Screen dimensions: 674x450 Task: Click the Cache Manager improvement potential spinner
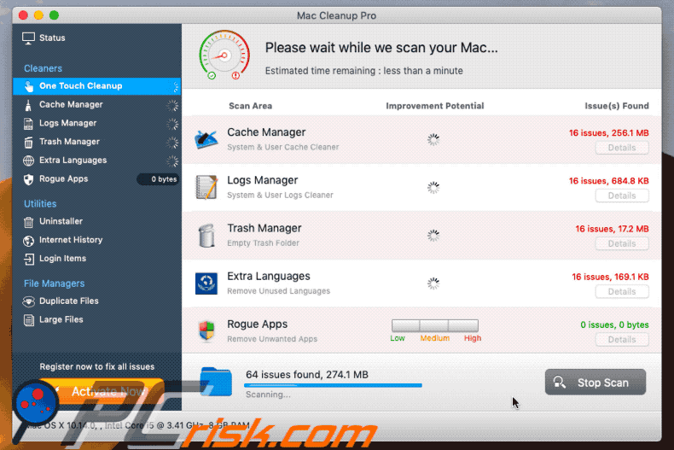[433, 139]
